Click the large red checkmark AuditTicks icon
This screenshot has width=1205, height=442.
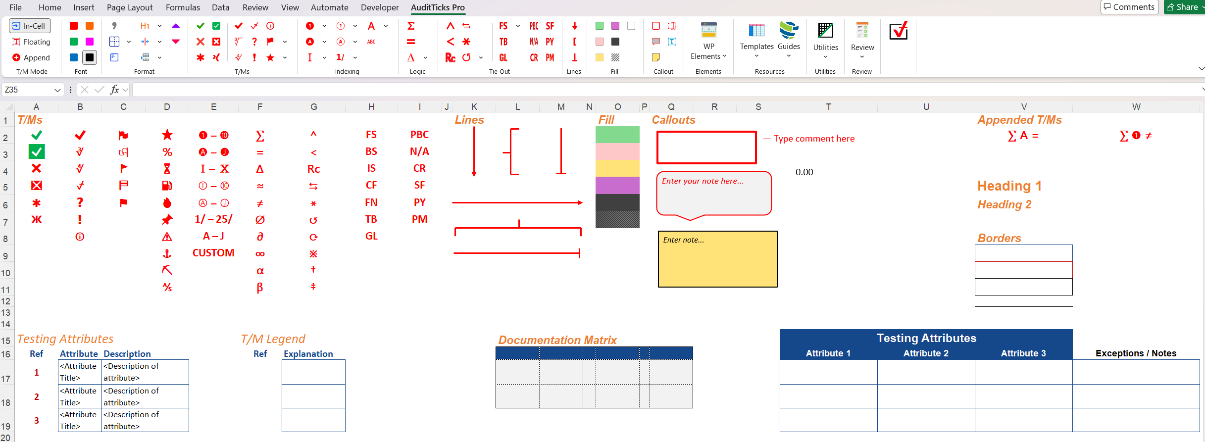(x=899, y=31)
